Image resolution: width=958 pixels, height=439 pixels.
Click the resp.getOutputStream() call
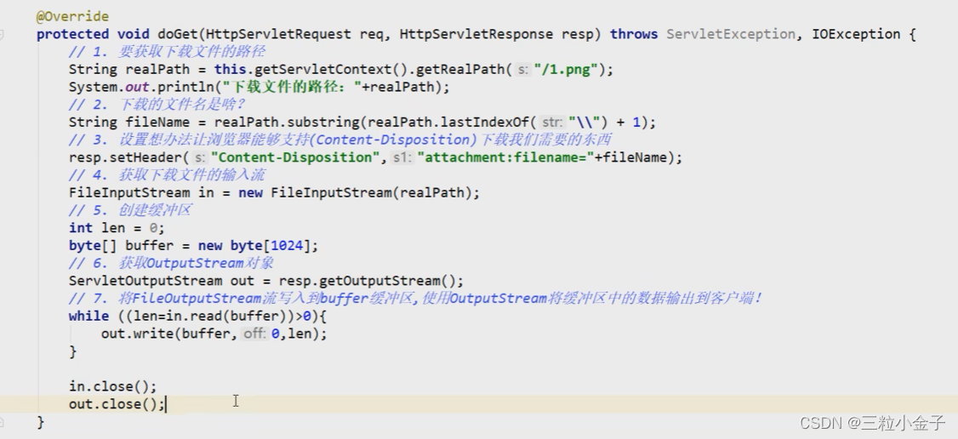368,281
